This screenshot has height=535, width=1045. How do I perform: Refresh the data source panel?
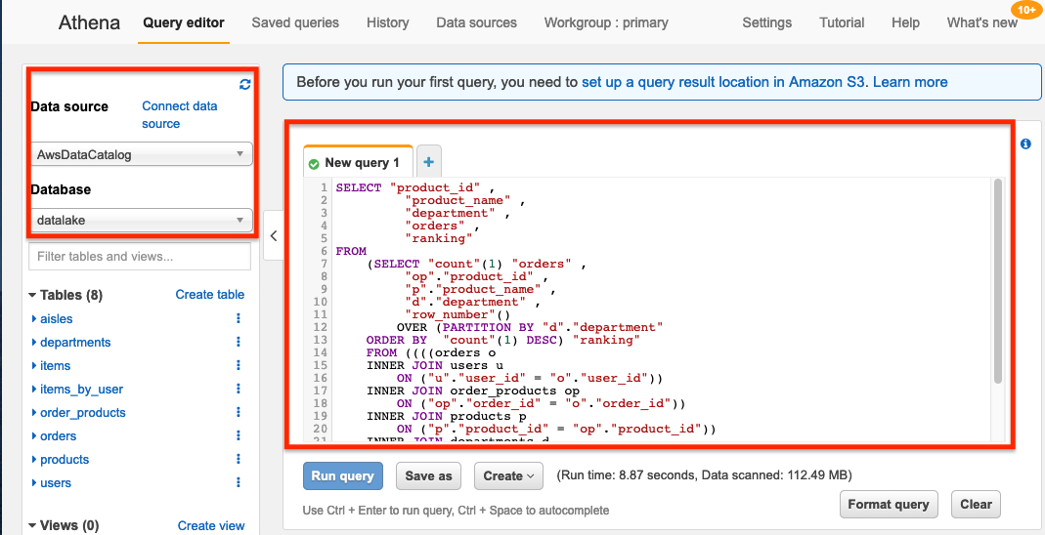pyautogui.click(x=244, y=85)
